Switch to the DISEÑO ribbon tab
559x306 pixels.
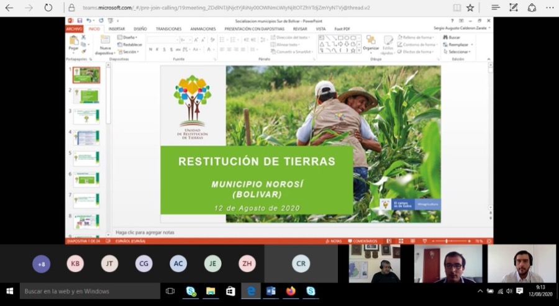point(140,29)
